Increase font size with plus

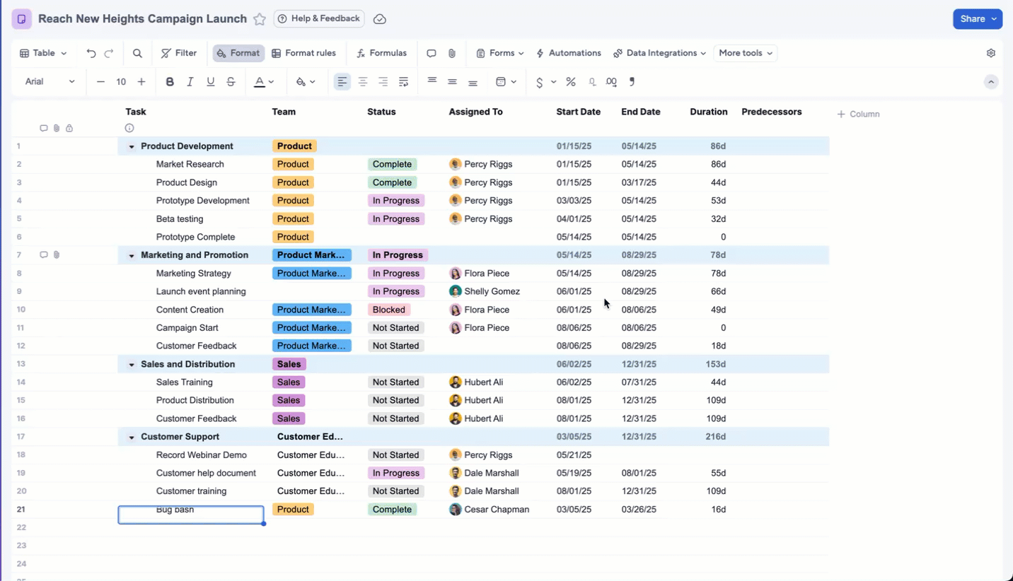(141, 82)
